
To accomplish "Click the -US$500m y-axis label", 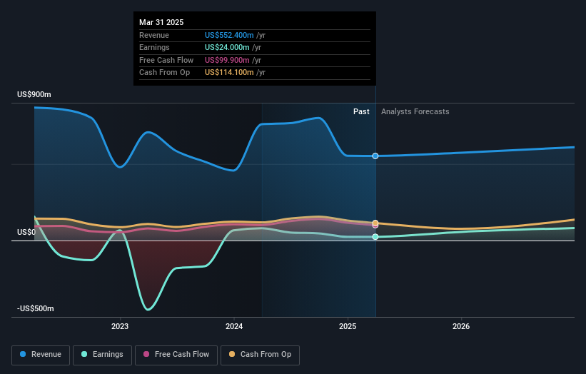I will click(x=36, y=308).
